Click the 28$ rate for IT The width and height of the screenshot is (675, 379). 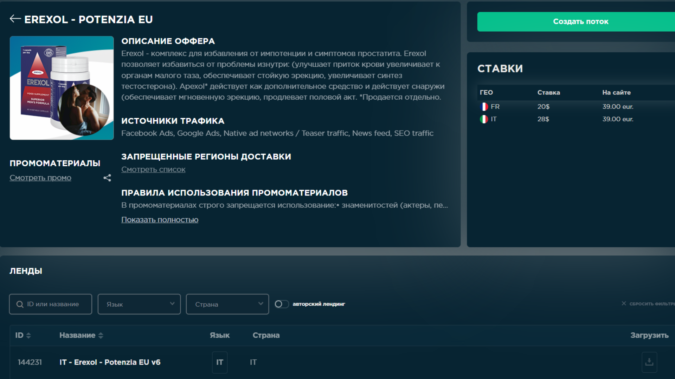tap(544, 119)
